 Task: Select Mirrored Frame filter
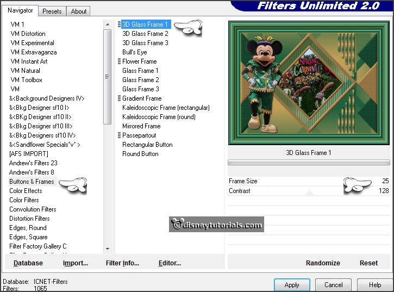pos(141,126)
